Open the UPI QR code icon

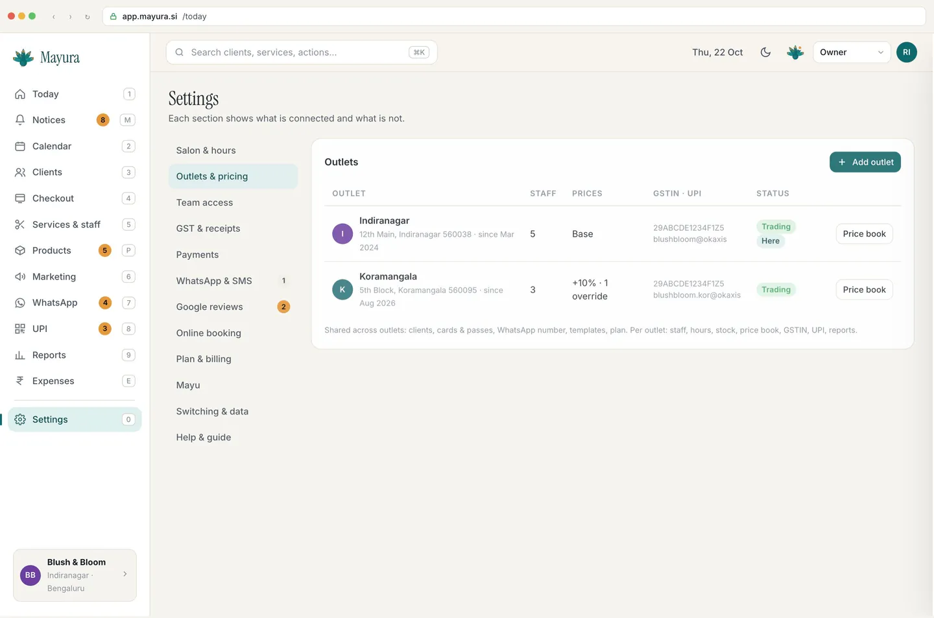point(20,329)
